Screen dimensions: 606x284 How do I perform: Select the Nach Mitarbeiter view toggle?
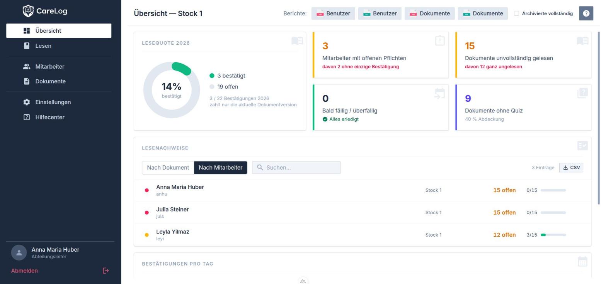[221, 168]
